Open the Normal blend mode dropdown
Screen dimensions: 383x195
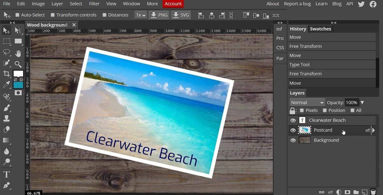307,103
